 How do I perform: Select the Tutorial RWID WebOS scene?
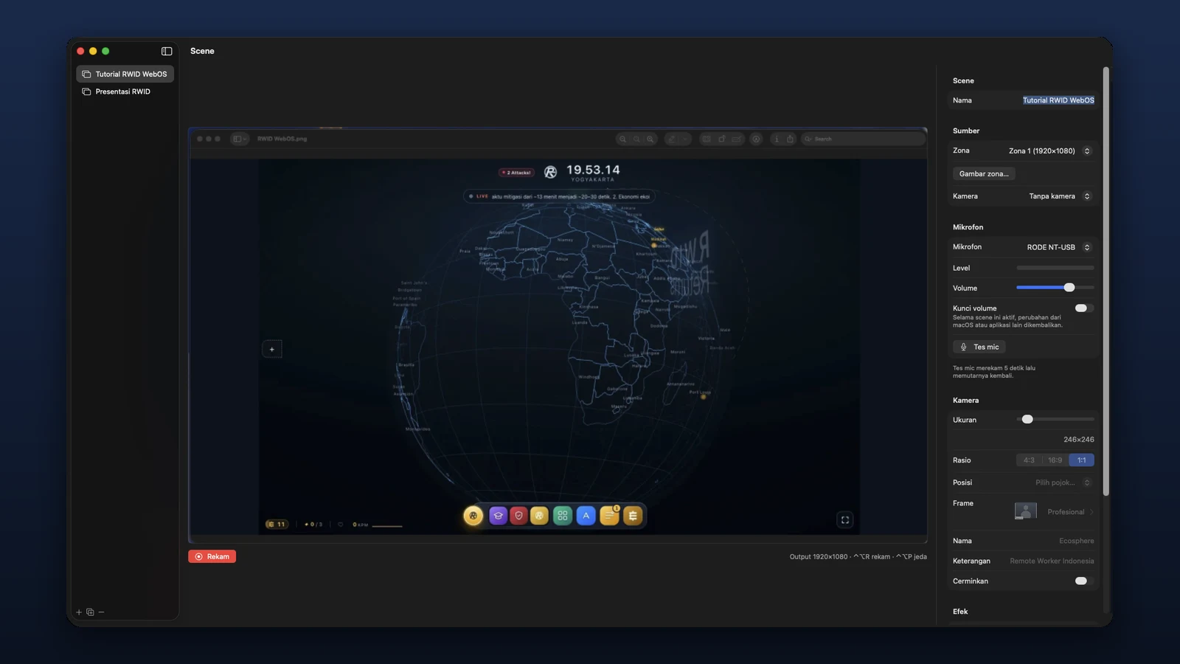pyautogui.click(x=125, y=74)
